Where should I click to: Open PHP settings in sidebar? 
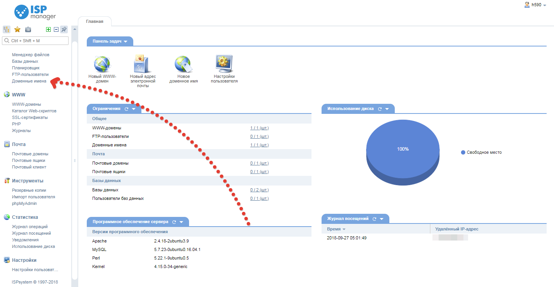(16, 124)
